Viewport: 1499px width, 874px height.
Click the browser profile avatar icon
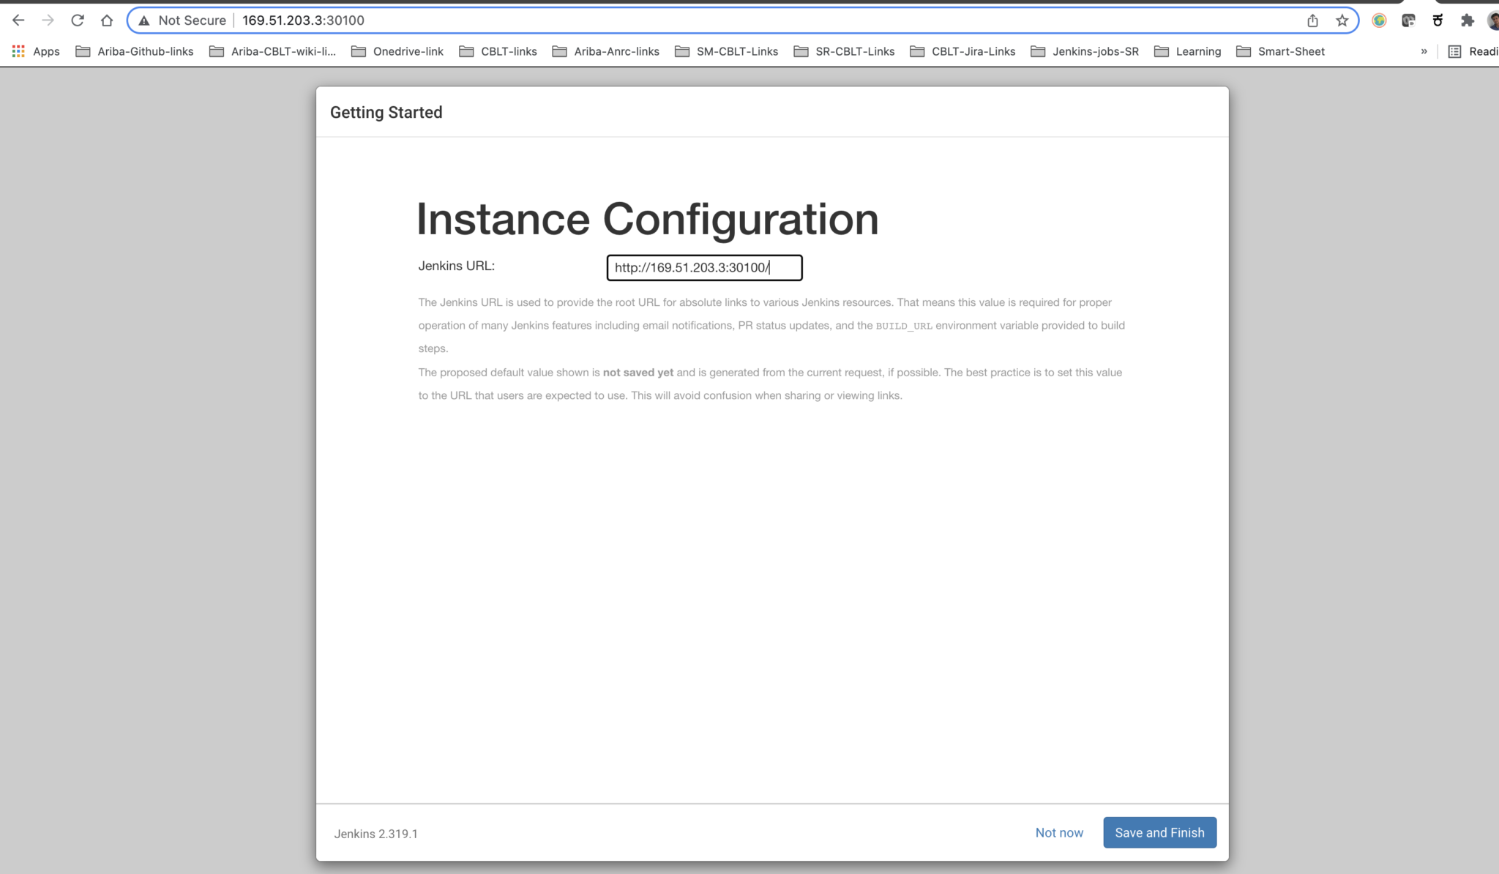coord(1493,20)
